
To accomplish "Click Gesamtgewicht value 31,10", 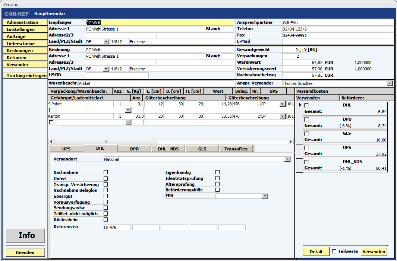I will [294, 50].
